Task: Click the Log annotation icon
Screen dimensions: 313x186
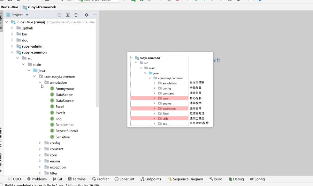Action: click(x=52, y=119)
